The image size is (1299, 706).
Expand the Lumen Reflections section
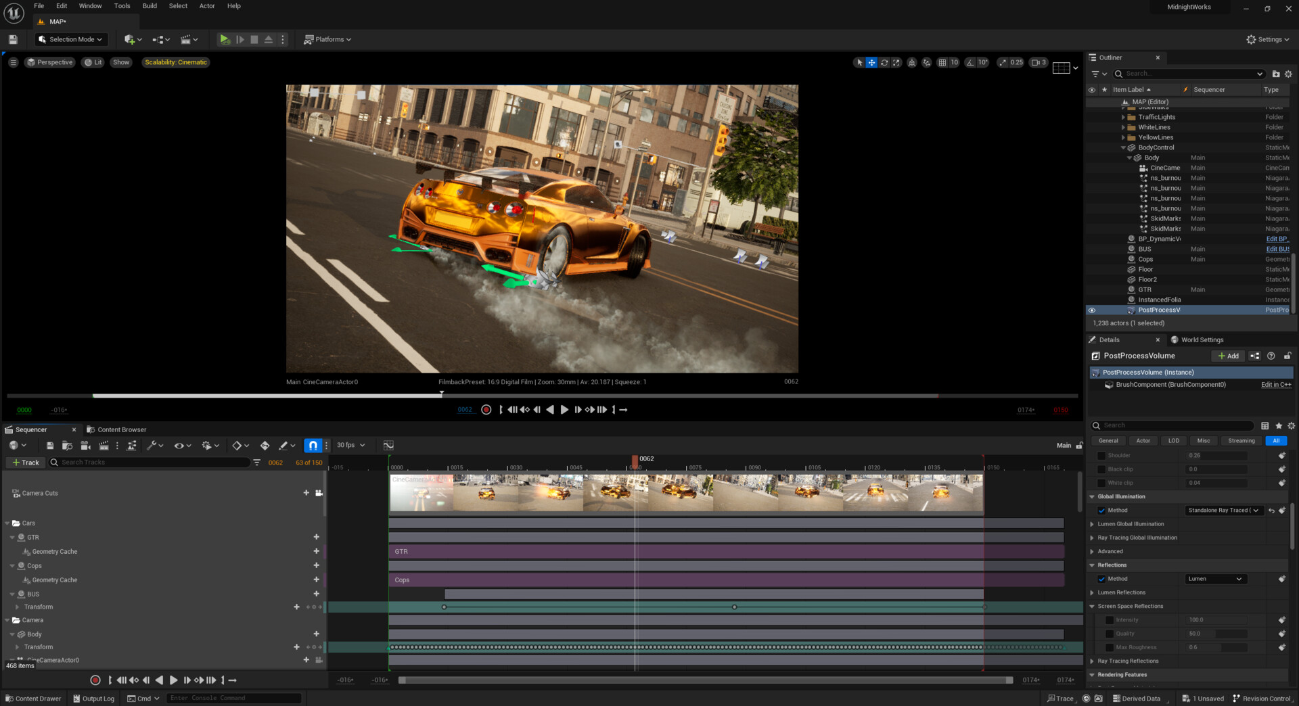1091,592
